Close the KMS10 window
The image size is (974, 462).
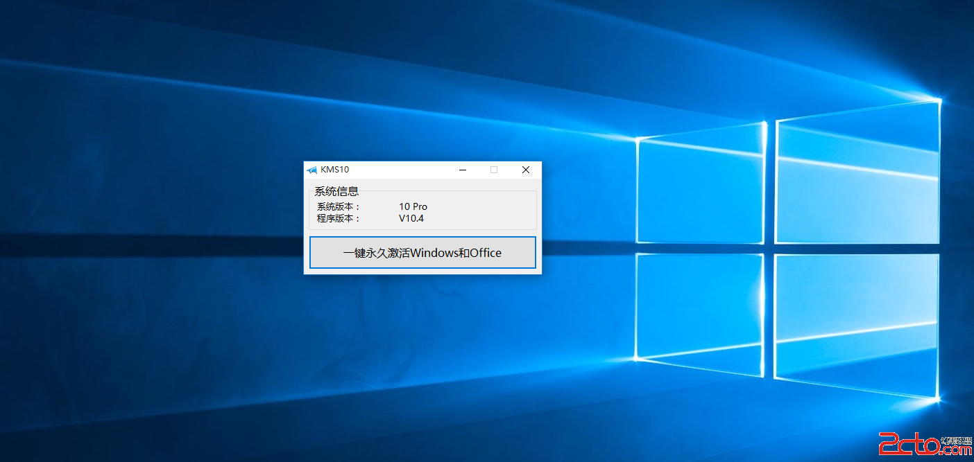[525, 170]
